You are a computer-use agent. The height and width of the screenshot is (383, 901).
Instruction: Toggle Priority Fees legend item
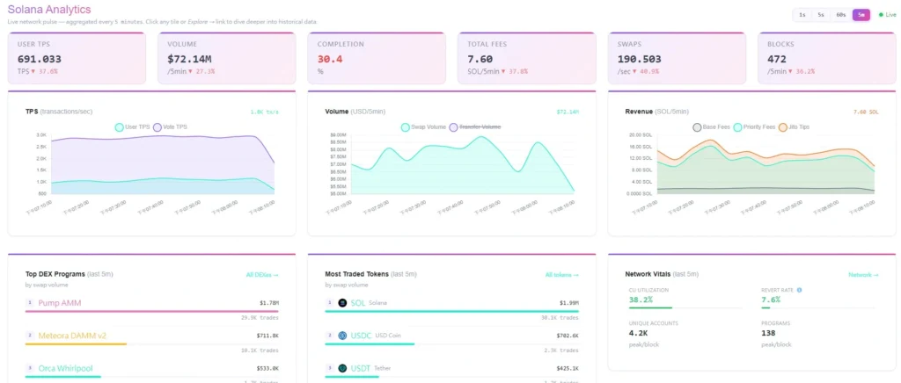point(754,126)
